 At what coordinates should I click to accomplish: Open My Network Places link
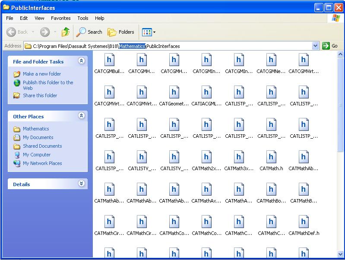click(42, 163)
